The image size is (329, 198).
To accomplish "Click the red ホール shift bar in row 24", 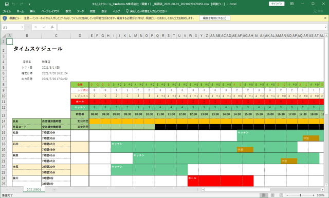I will (221, 181).
